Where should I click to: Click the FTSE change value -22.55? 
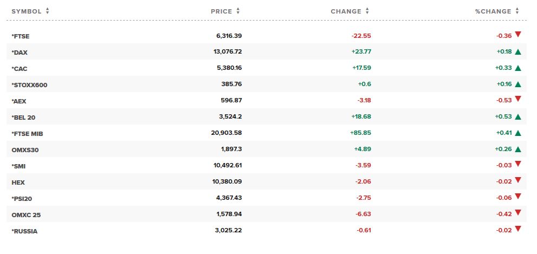coord(361,36)
